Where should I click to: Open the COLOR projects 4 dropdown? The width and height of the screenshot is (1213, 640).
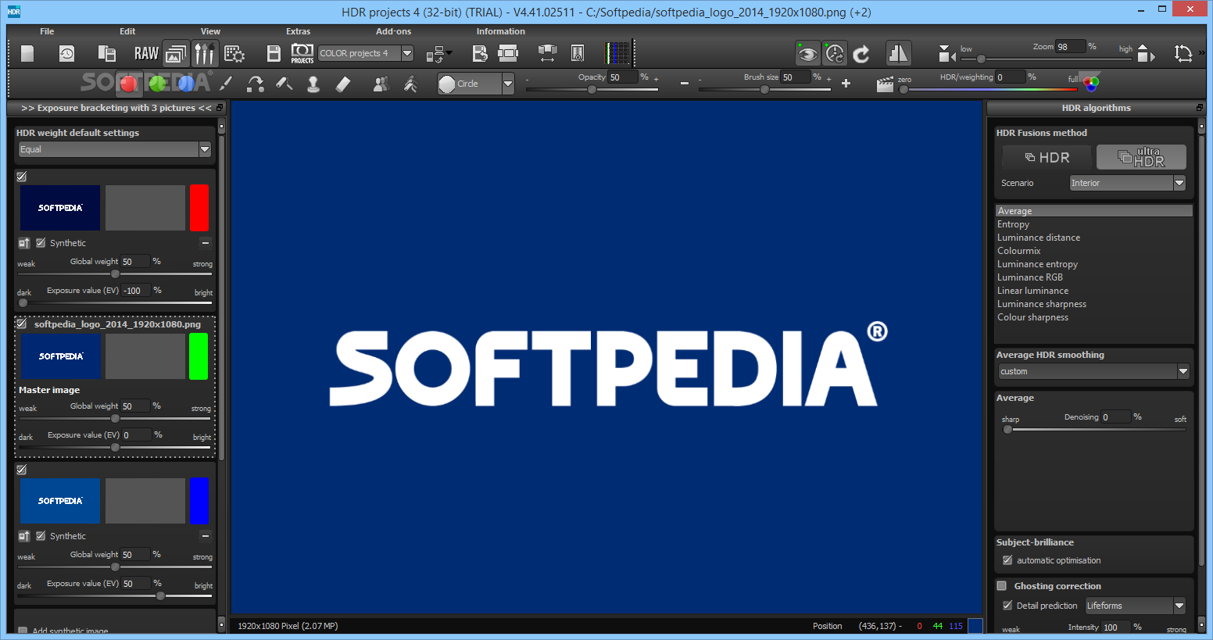tap(365, 53)
